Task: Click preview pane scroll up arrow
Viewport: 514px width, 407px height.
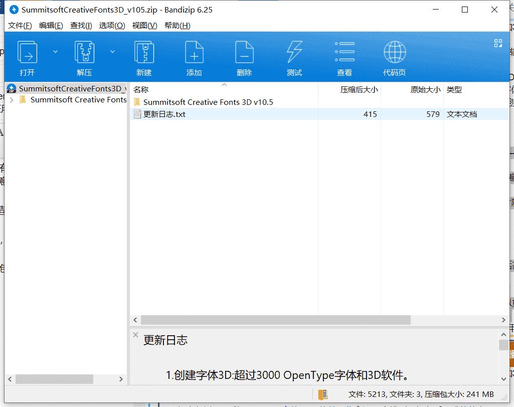Action: coord(503,335)
